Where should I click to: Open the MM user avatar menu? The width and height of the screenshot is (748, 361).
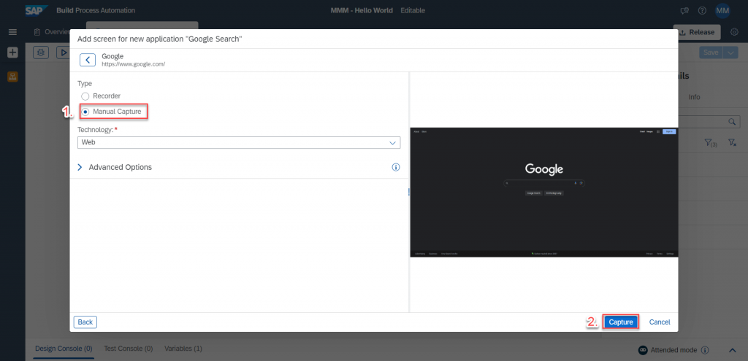(x=722, y=10)
